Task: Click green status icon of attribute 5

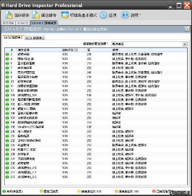Action: tap(7, 63)
